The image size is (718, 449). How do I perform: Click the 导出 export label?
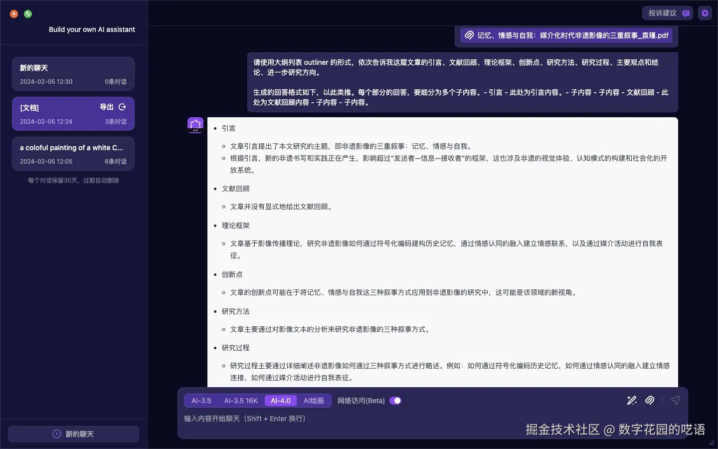(x=107, y=107)
